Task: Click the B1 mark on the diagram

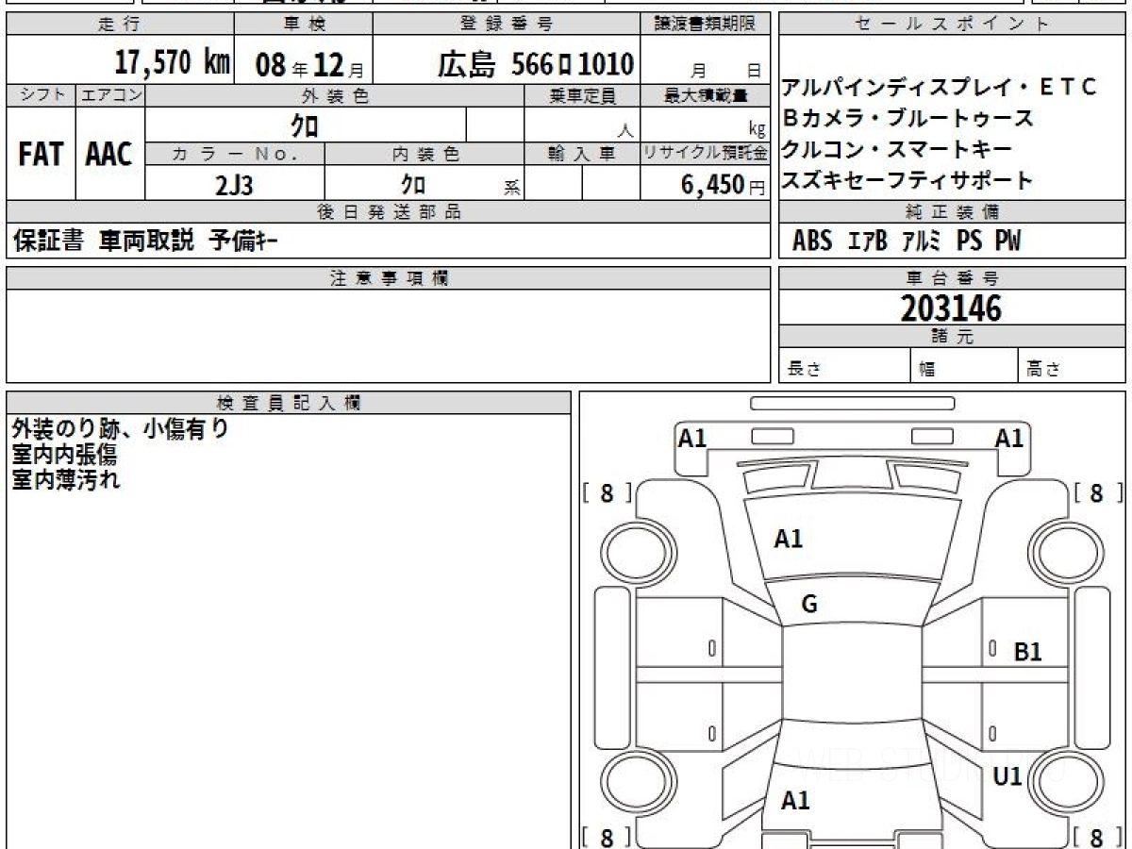Action: click(x=1027, y=652)
